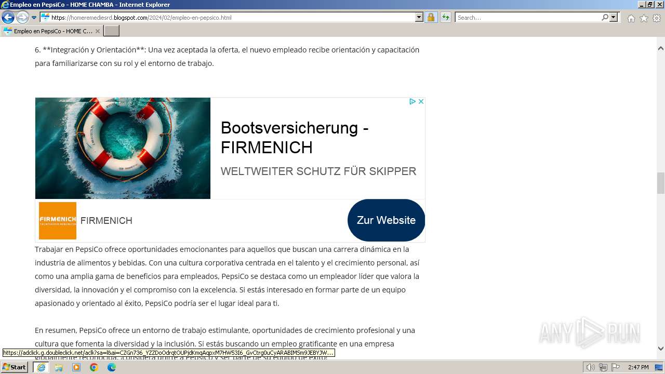The width and height of the screenshot is (665, 374).
Task: Click the 2:47 PM clock
Action: (639, 367)
